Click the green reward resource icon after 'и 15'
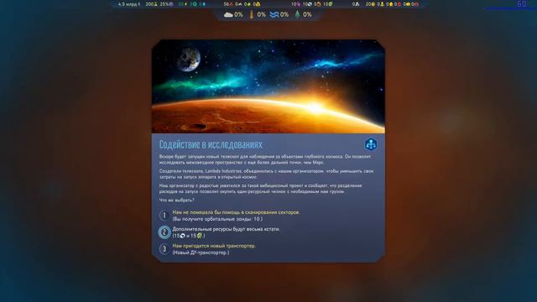537x302 pixels. (x=200, y=236)
